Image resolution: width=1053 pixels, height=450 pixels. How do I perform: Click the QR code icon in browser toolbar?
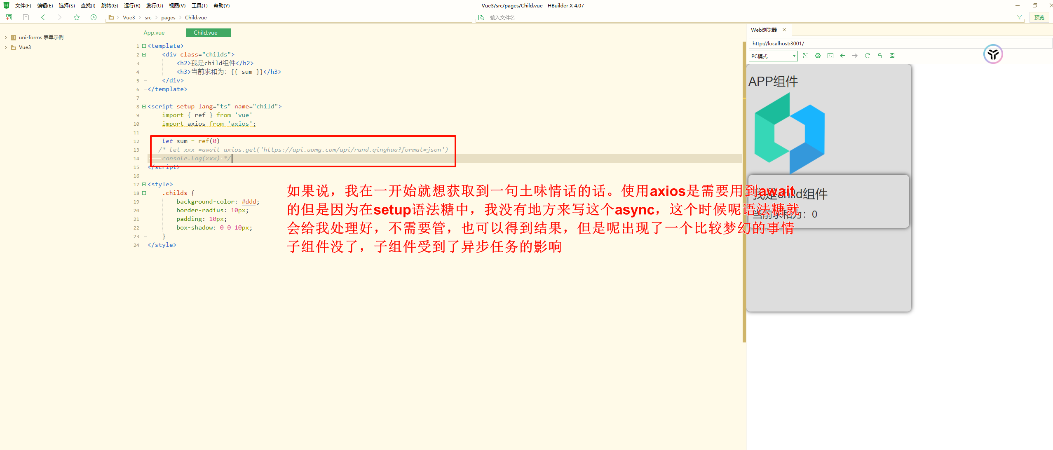(892, 56)
